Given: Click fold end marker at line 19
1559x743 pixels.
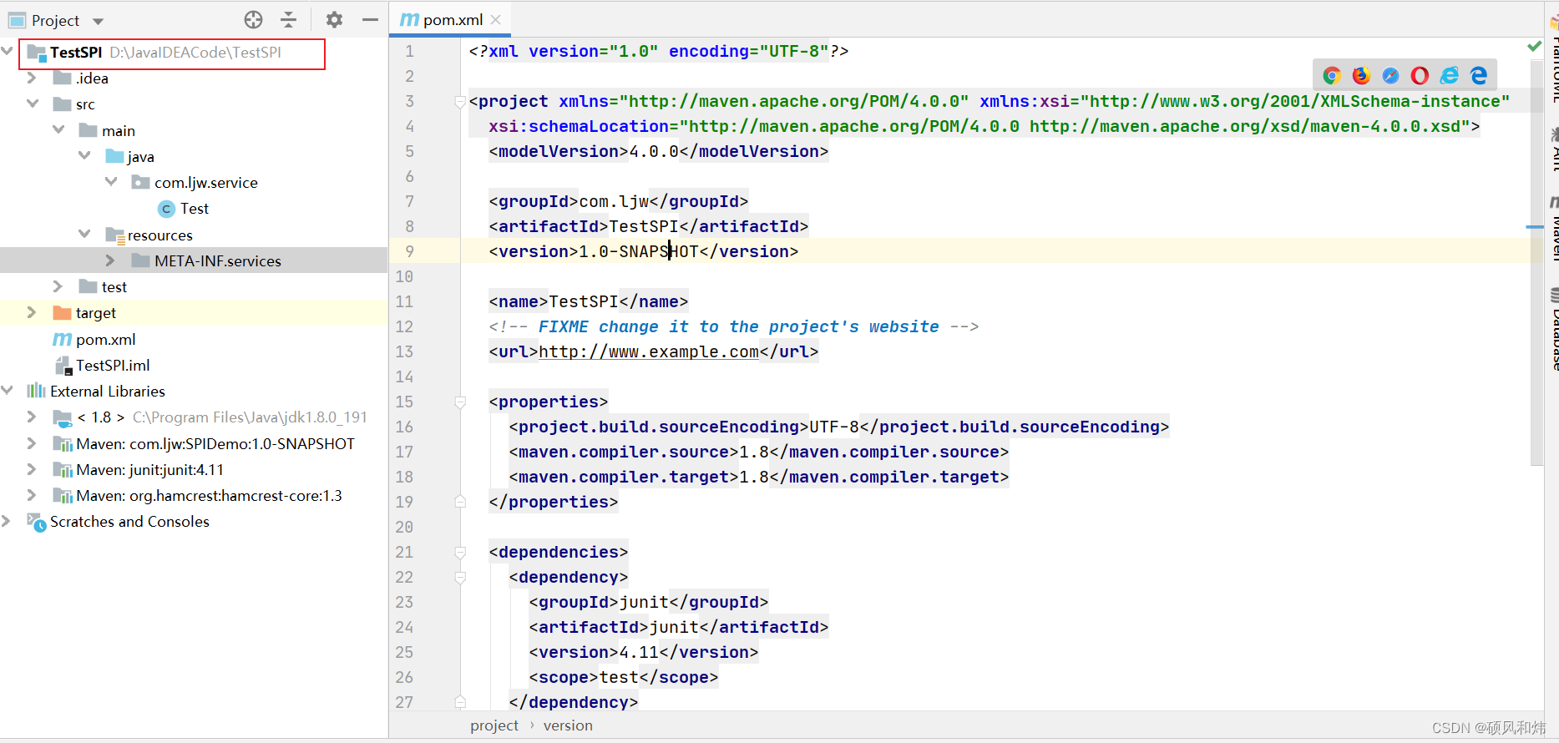Looking at the screenshot, I should click(x=460, y=503).
